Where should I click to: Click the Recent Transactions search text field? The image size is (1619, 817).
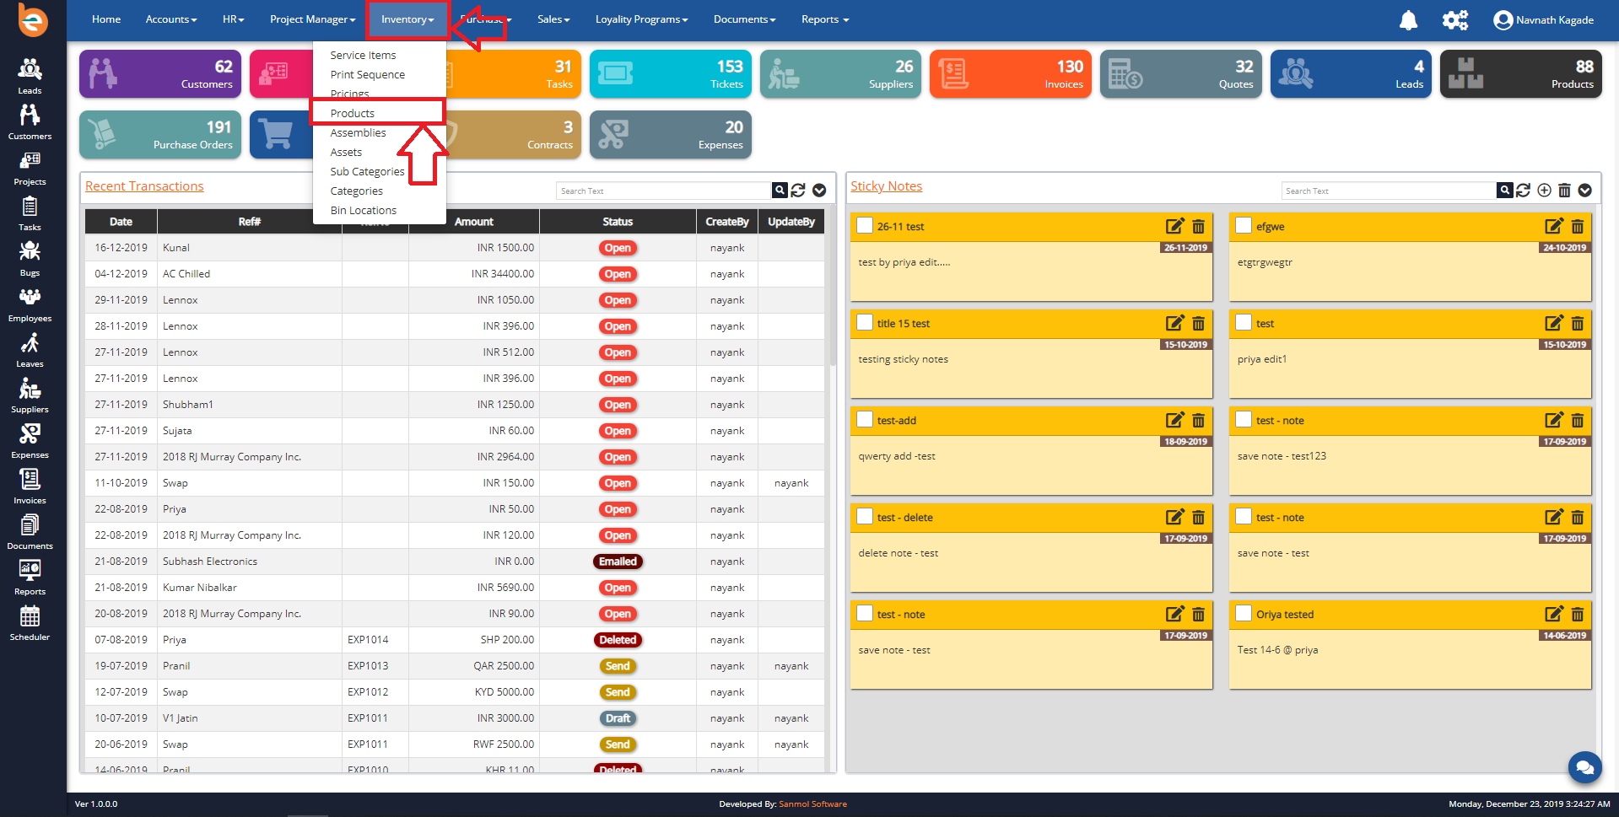(664, 191)
